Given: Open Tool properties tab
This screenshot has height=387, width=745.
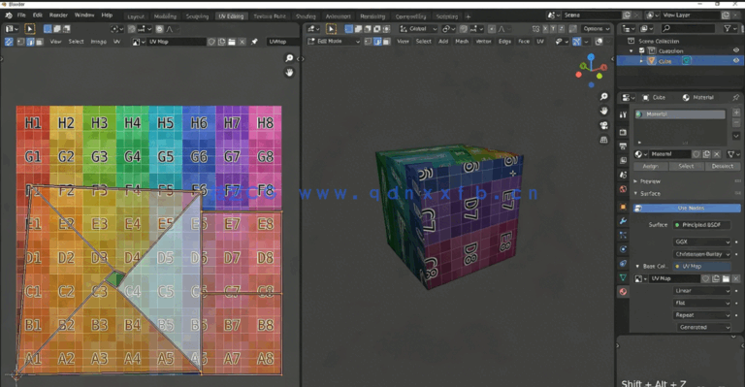Looking at the screenshot, I should coord(623,114).
